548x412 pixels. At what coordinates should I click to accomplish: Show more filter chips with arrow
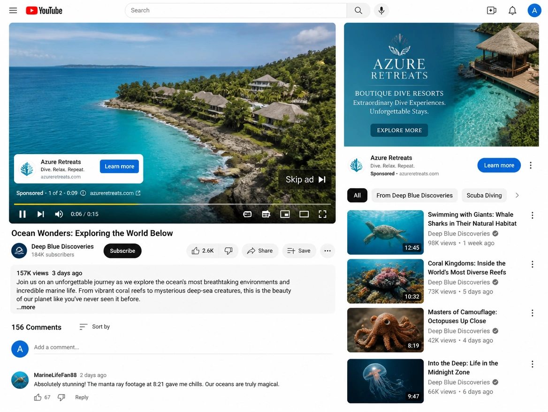[x=517, y=195]
